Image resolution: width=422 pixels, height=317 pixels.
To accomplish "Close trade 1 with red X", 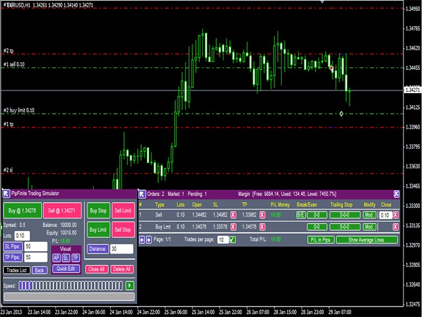I will click(x=396, y=215).
